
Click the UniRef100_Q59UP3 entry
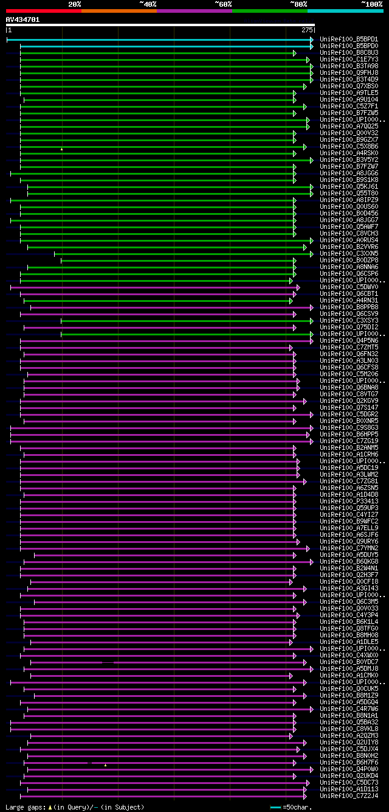[349, 508]
